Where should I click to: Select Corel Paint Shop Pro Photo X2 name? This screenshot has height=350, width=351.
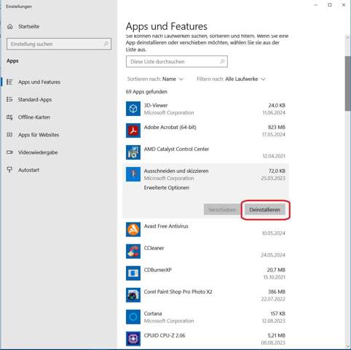click(x=178, y=292)
